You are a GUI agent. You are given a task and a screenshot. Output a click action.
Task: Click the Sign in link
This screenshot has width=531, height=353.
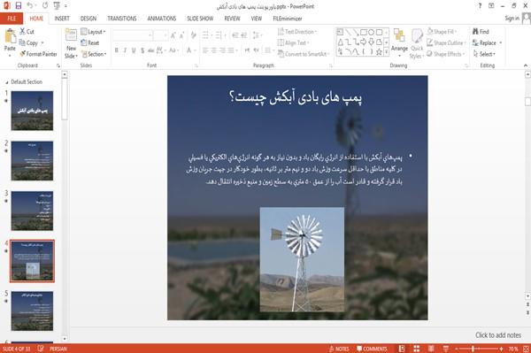[512, 19]
